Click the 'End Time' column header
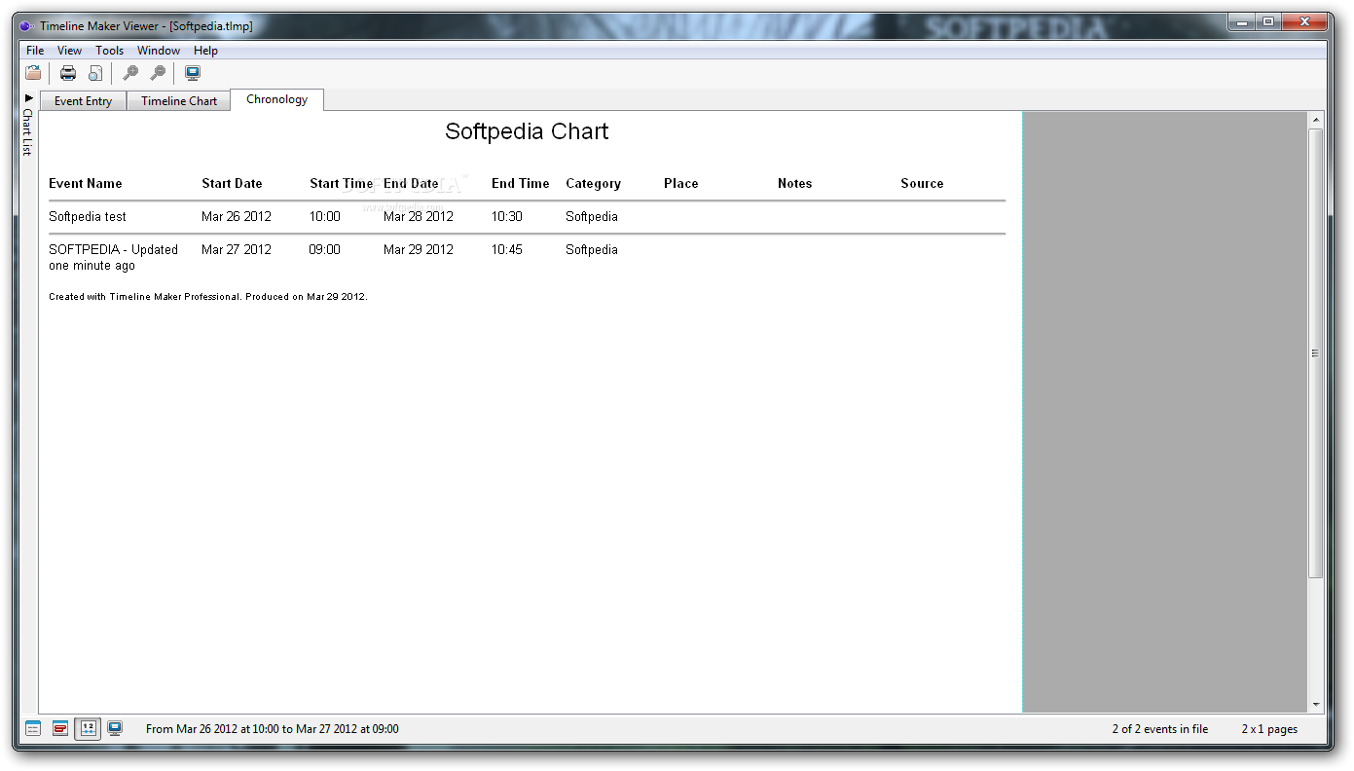 [521, 183]
